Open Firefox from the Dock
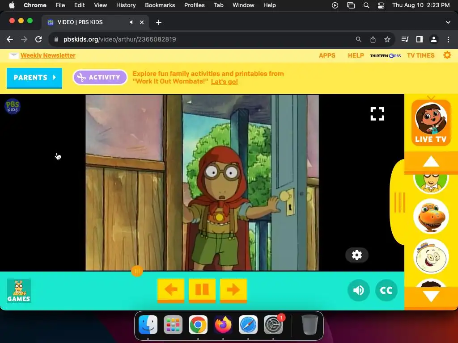458x343 pixels. [223, 325]
